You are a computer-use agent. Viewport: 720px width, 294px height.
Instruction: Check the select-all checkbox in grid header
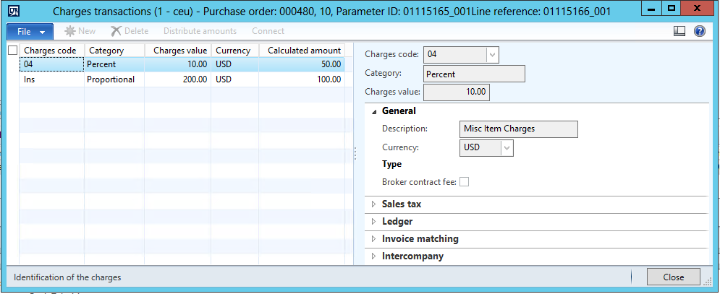click(12, 51)
